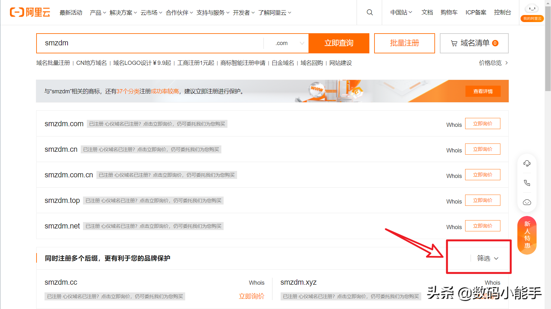This screenshot has height=309, width=551.
Task: Expand the 合作伙伴 menu
Action: coord(179,13)
